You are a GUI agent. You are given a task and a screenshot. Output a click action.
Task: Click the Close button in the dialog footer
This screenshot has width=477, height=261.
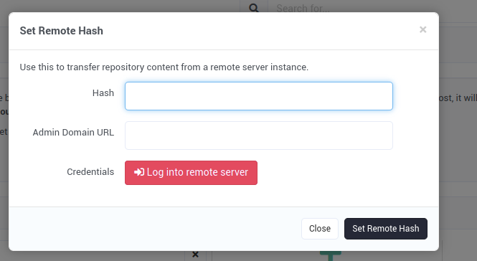[320, 229]
